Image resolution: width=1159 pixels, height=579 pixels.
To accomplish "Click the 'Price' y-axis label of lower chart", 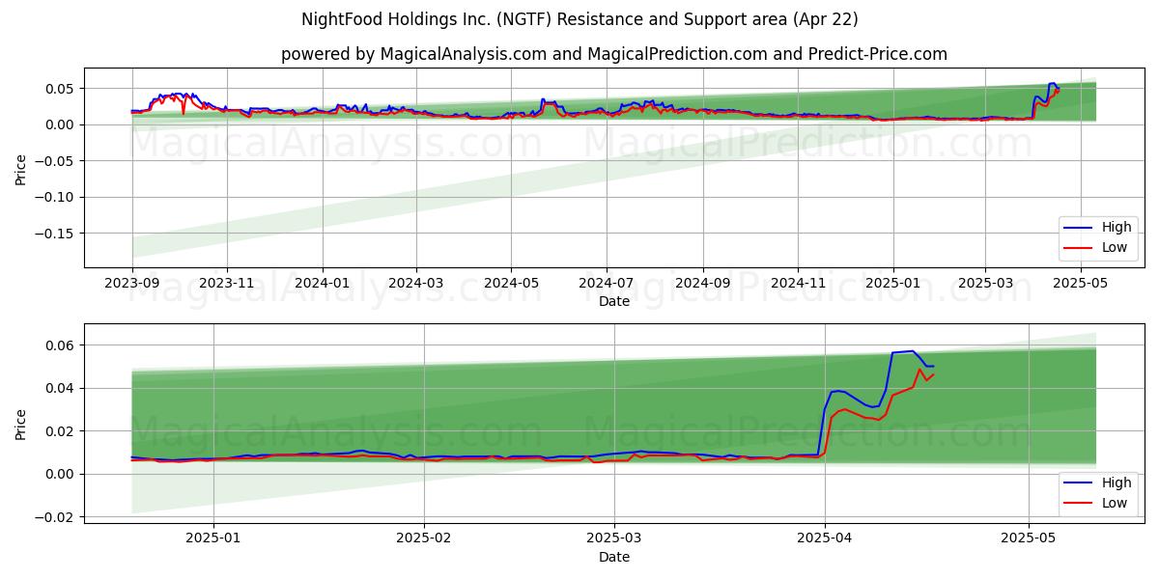I will tap(21, 424).
